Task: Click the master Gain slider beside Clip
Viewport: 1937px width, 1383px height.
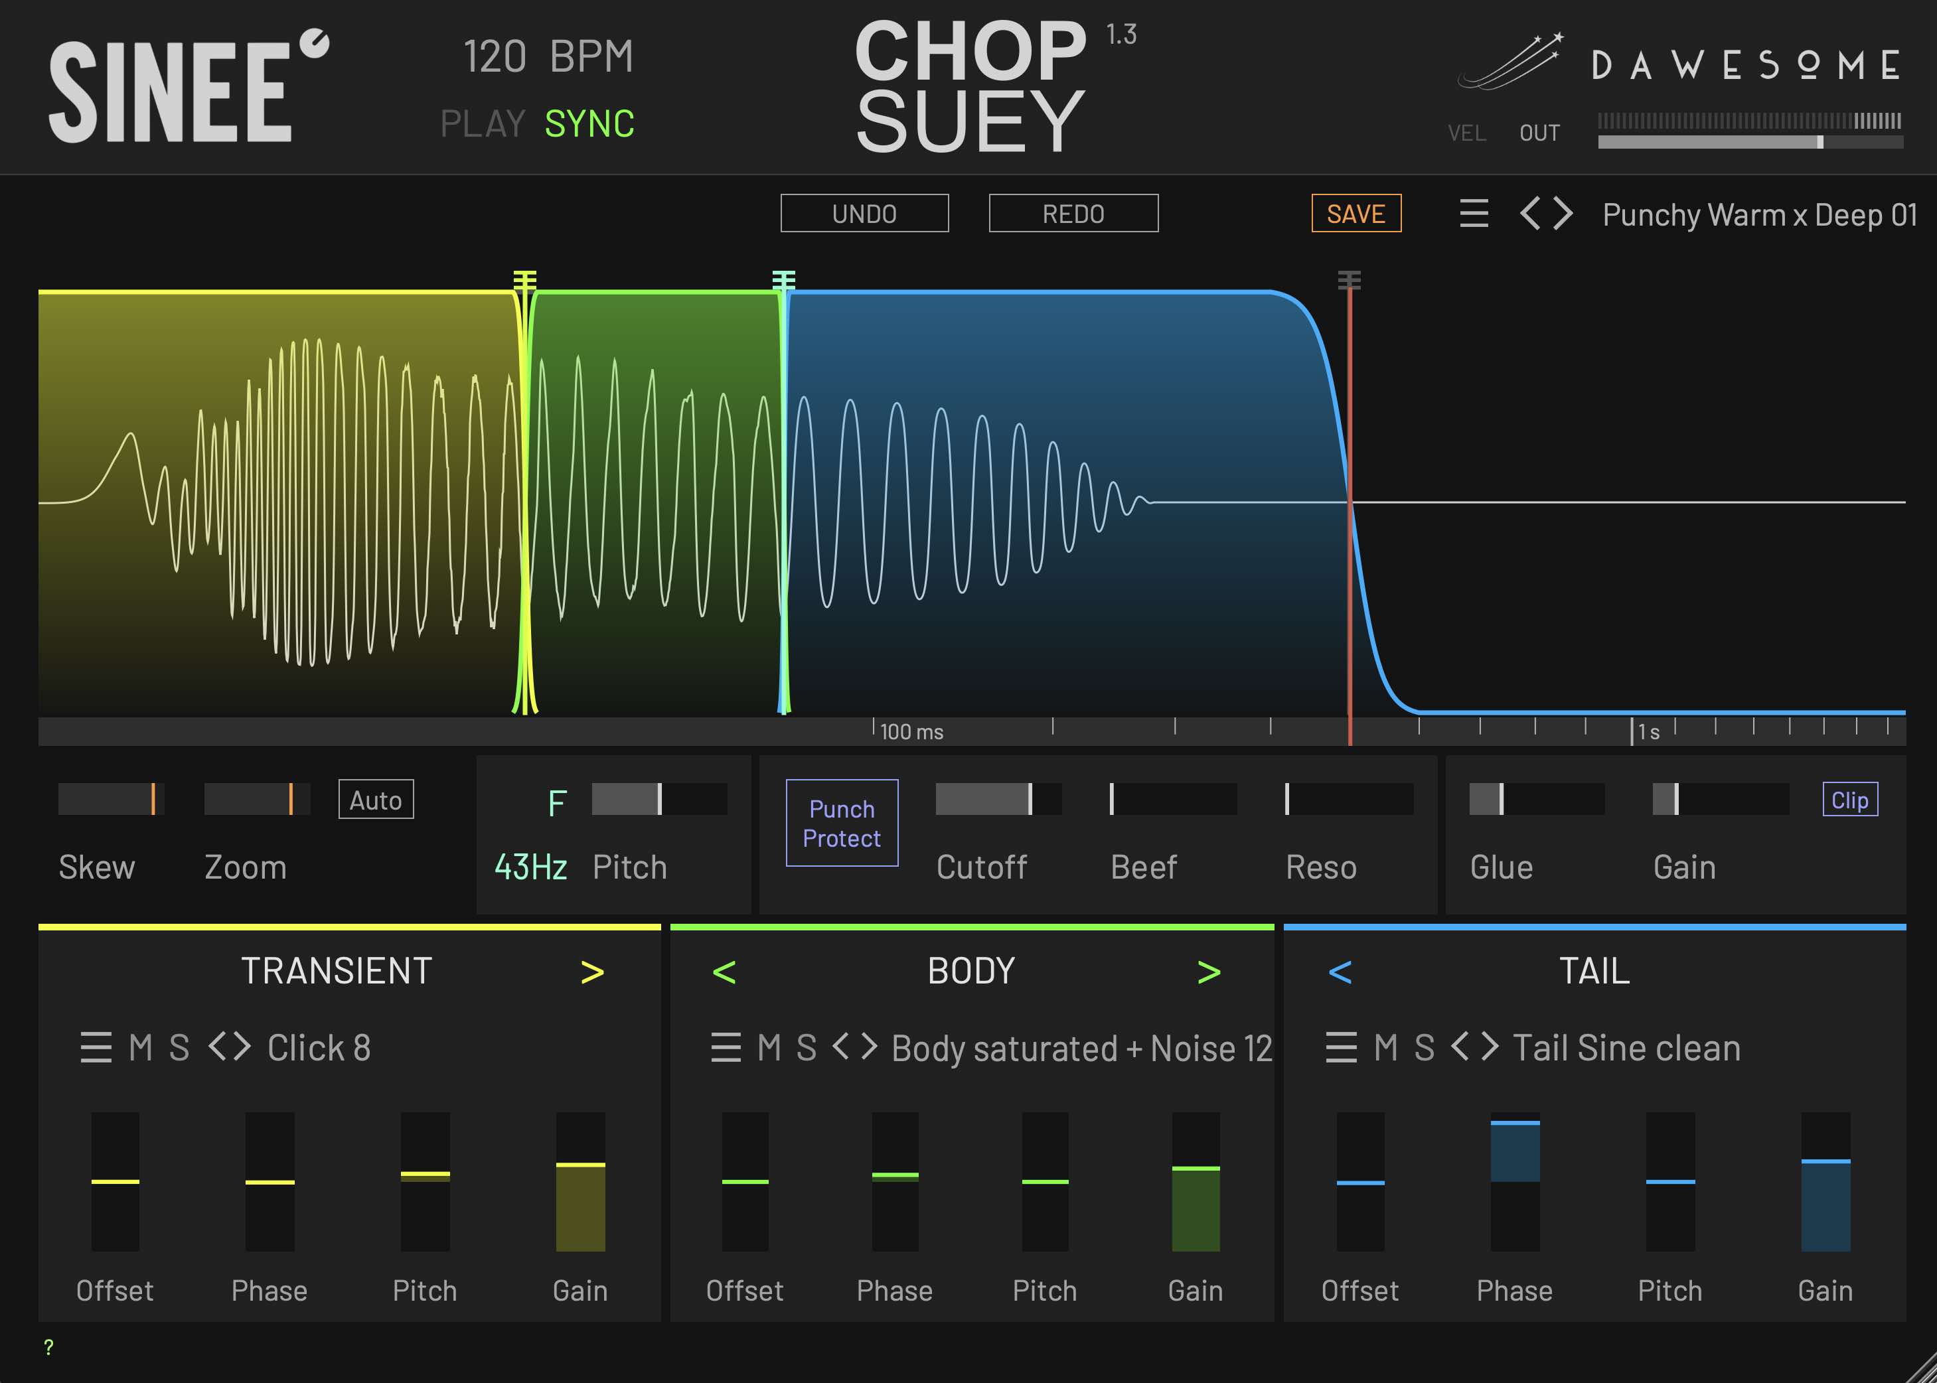Action: click(1721, 799)
